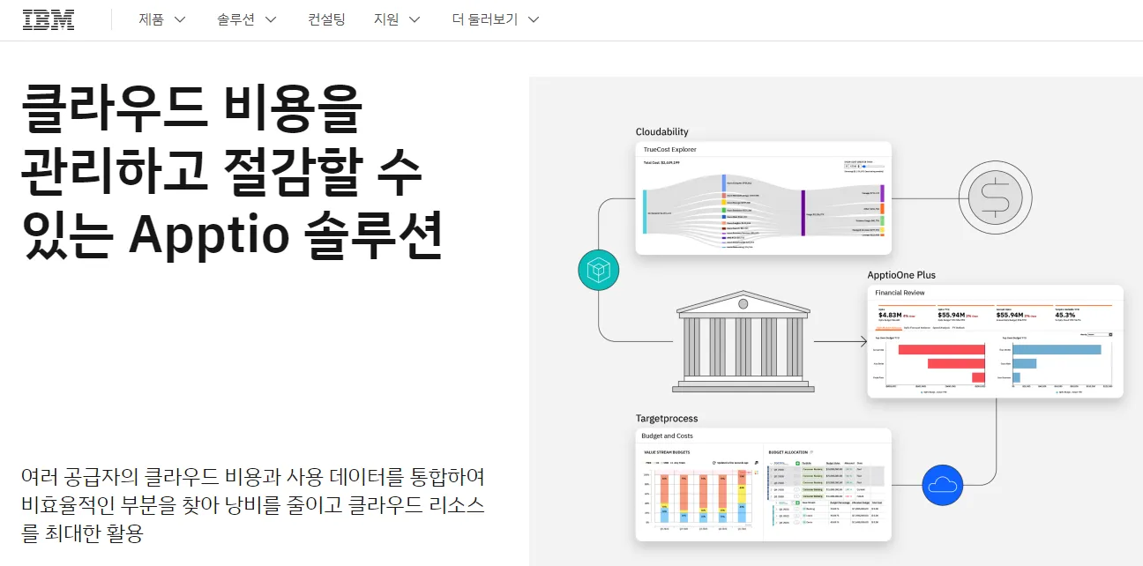
Task: Toggle the switch on the Q4 2020 row
Action: pos(796,489)
